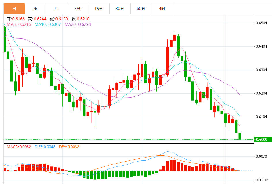Image resolution: width=272 pixels, height=184 pixels.
Task: Click the 0.6504 price axis label
Action: tap(261, 23)
